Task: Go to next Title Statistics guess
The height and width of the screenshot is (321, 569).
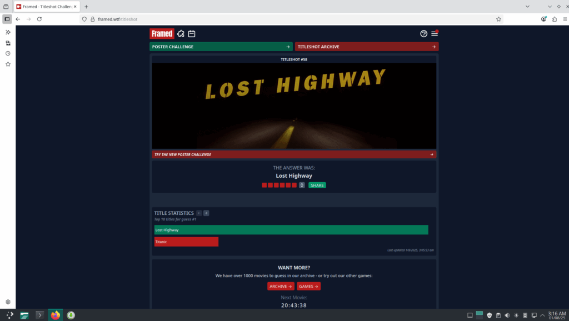Action: coord(206,213)
